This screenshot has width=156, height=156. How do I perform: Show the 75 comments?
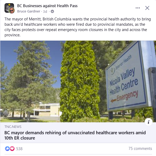[140, 149]
